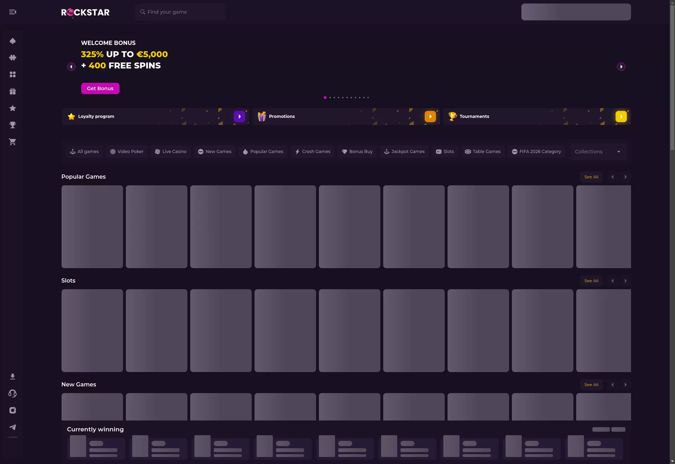The image size is (675, 464).
Task: Click the Find your game search field
Action: 180,12
